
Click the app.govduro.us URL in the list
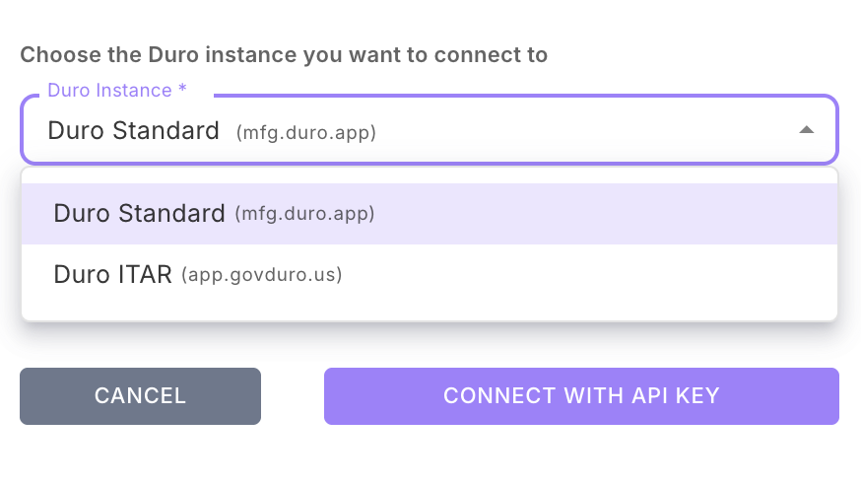click(261, 275)
